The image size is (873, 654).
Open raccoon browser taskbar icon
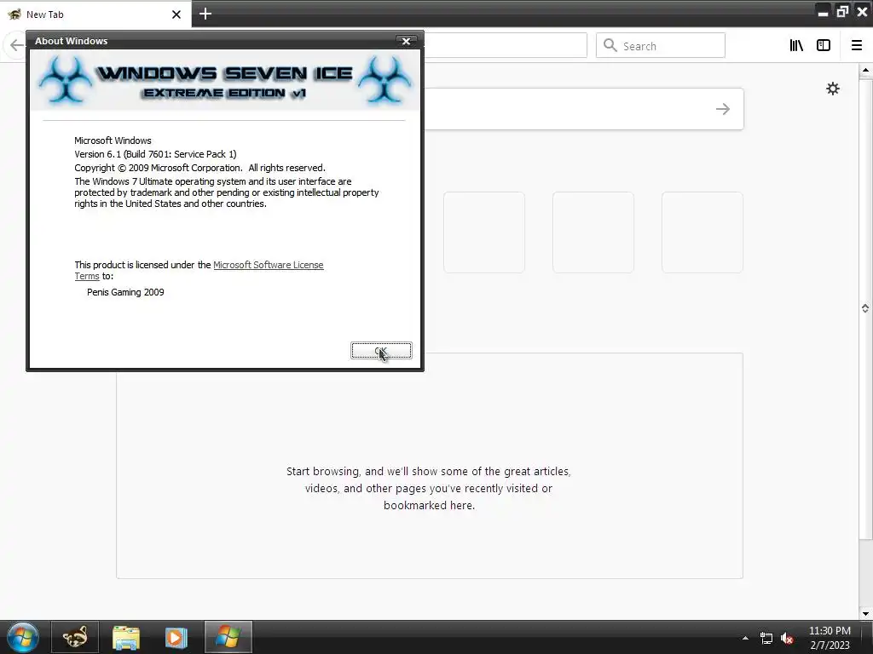point(75,637)
